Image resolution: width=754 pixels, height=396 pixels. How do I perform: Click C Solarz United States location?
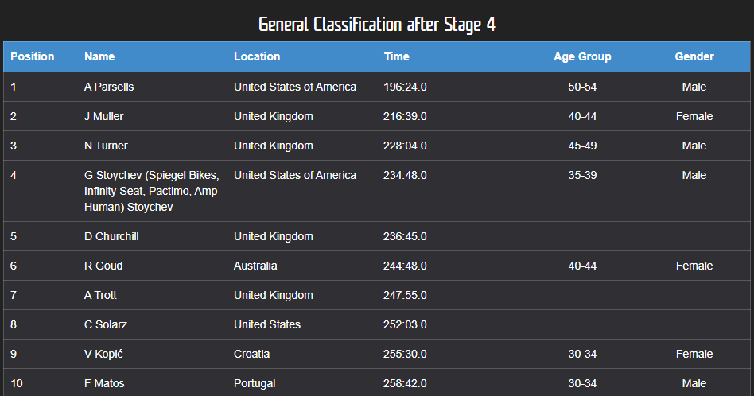(267, 324)
